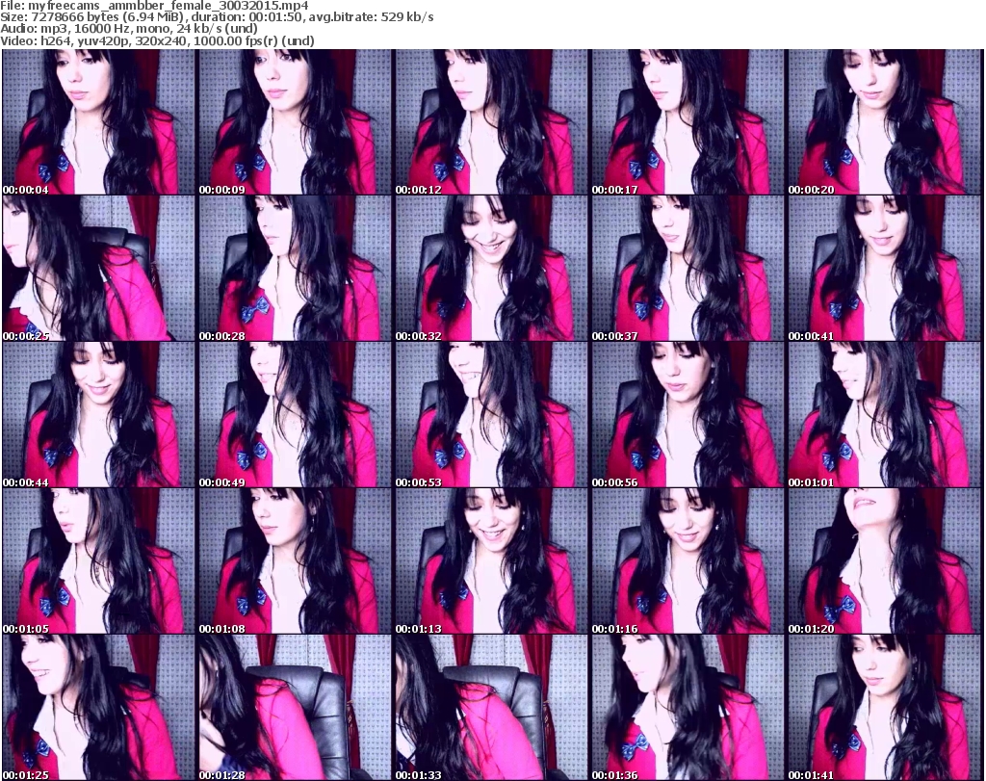Open the thumbnail stamped 00:01:28

[295, 708]
